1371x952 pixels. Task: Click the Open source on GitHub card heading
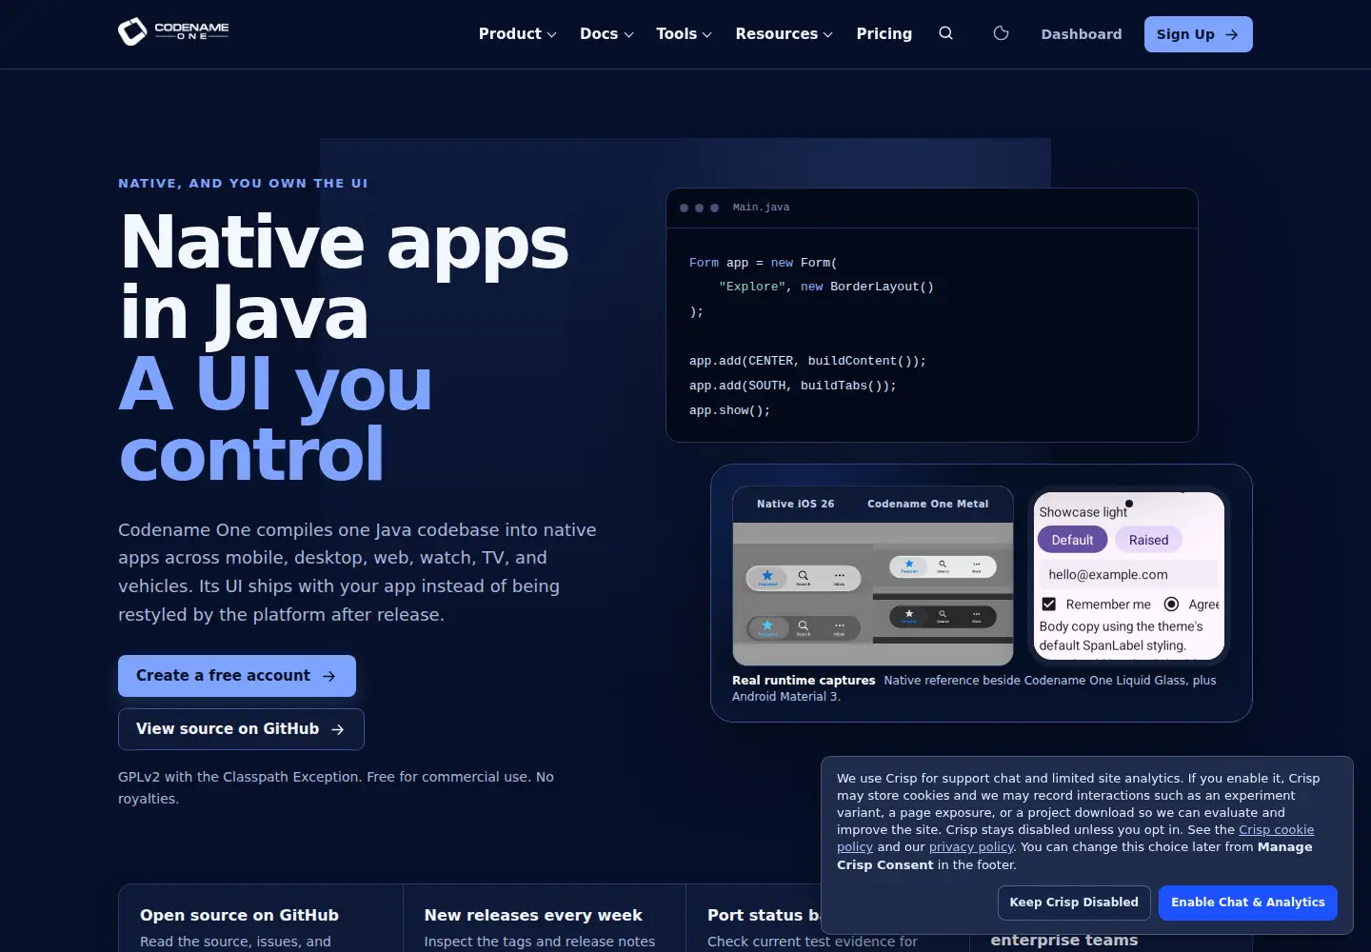239,915
